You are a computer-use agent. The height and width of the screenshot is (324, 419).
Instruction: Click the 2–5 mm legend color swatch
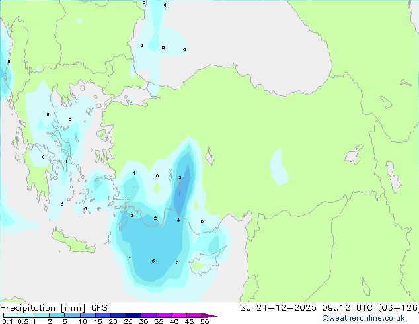(57, 315)
